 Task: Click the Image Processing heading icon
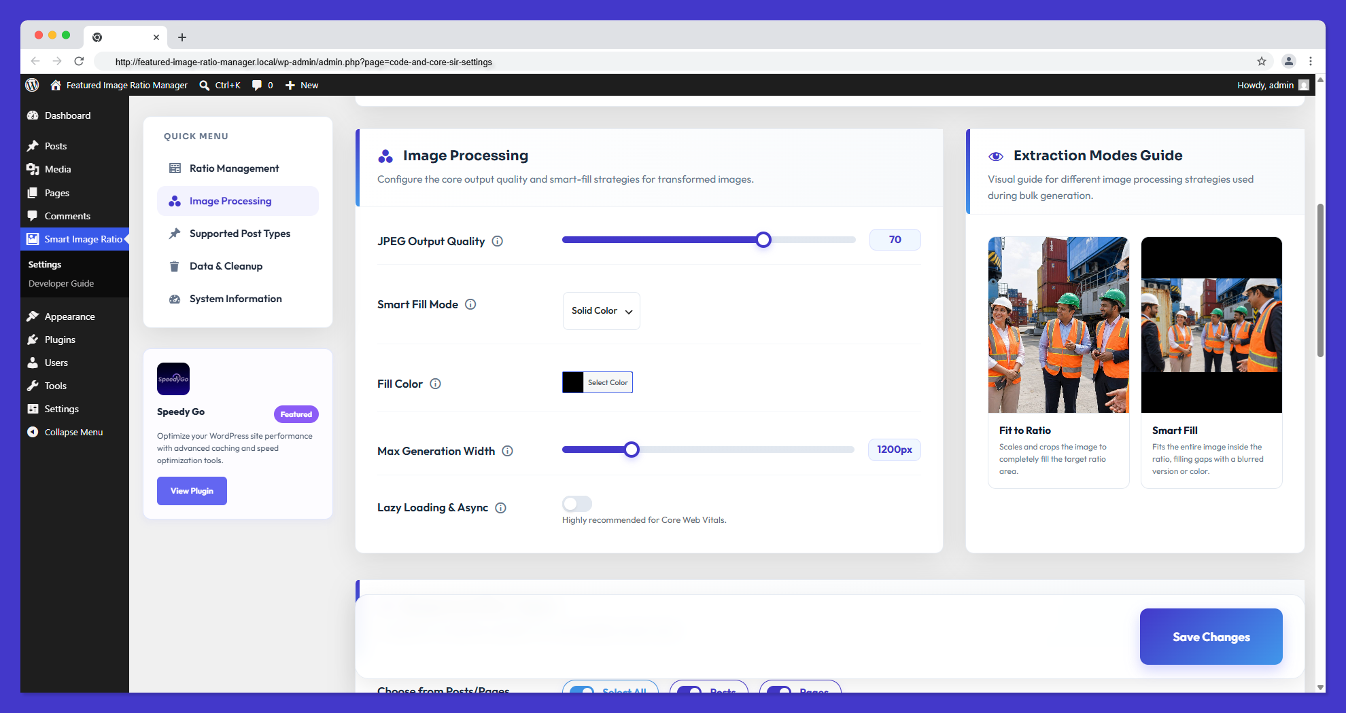point(385,156)
